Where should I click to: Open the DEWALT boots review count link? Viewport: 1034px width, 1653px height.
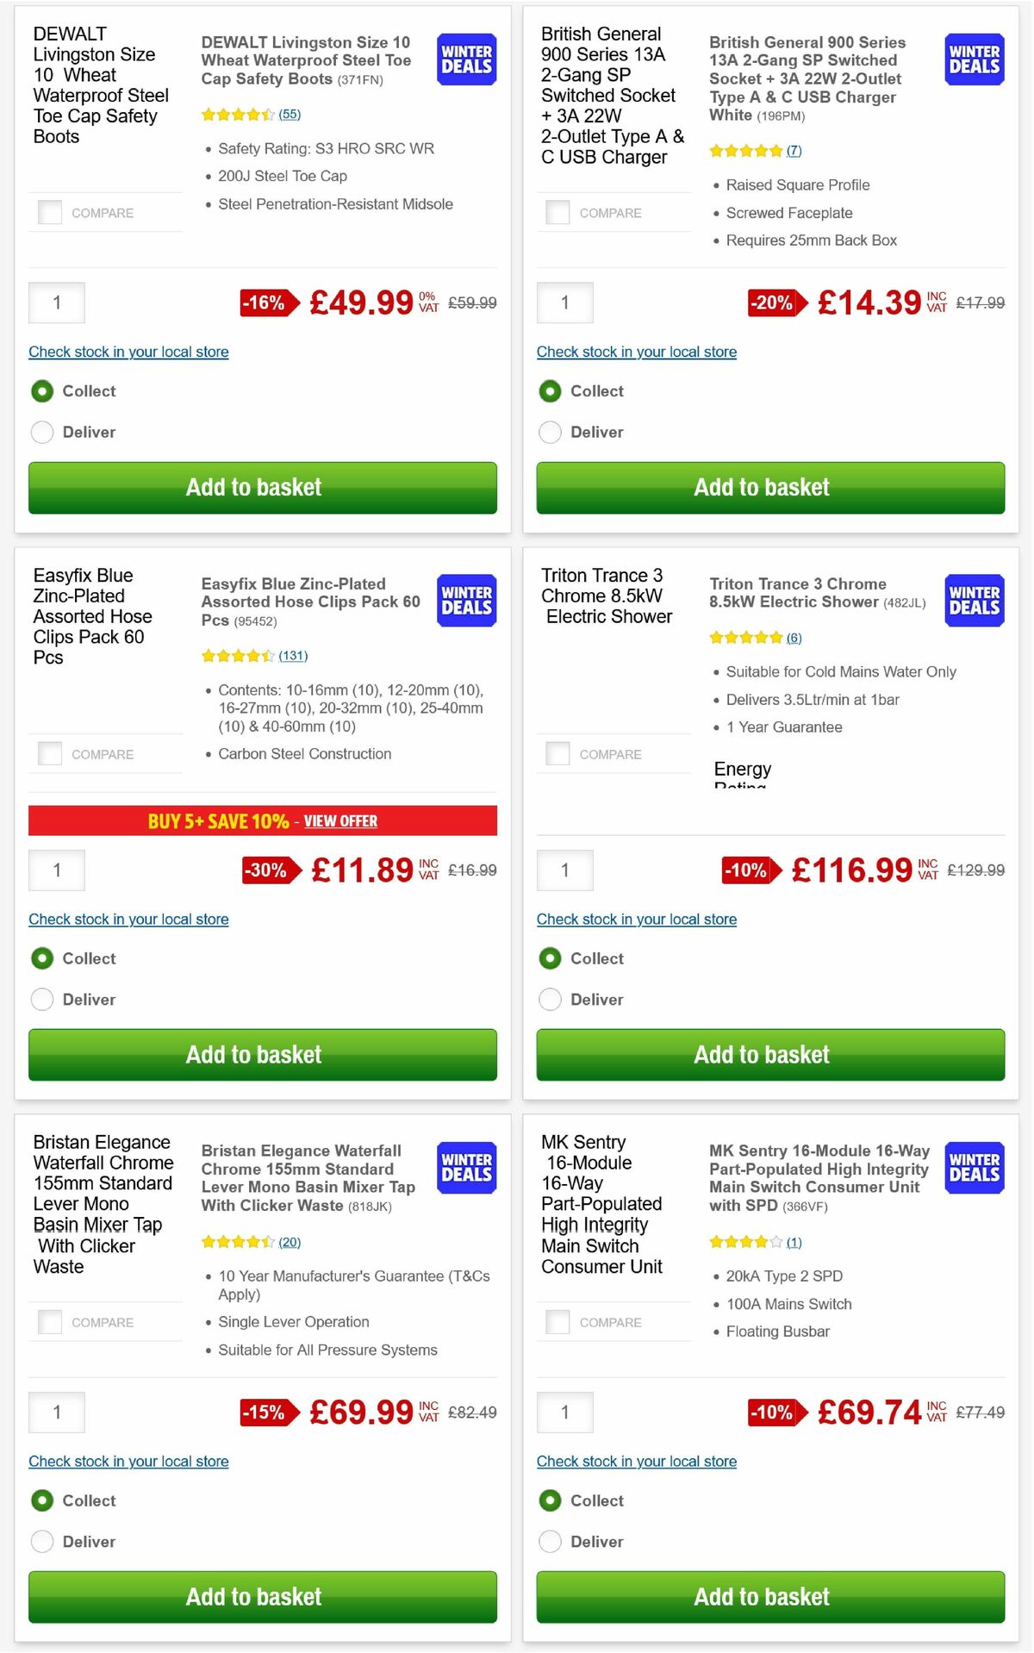tap(290, 114)
